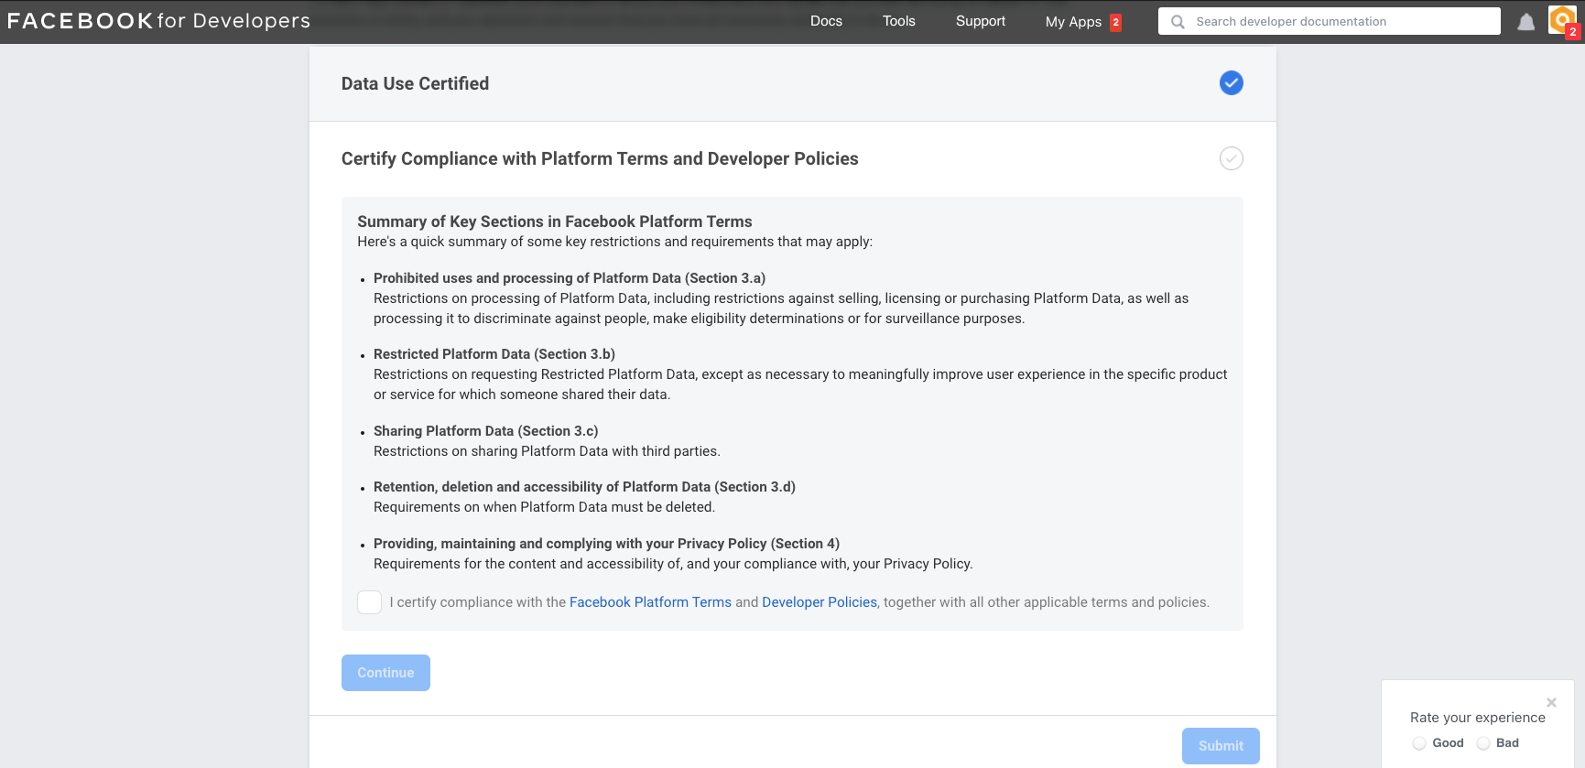
Task: Open the Support menu
Action: click(x=981, y=21)
